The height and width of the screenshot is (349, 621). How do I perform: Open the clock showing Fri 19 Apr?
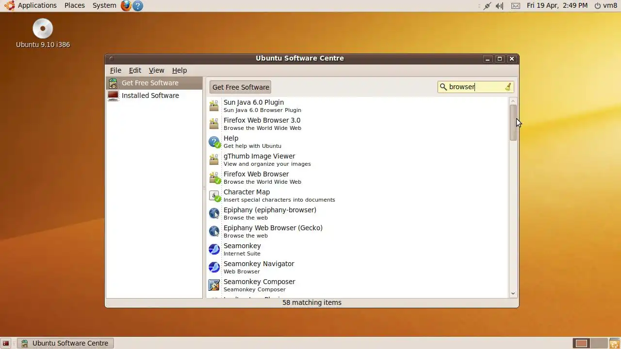pos(557,5)
